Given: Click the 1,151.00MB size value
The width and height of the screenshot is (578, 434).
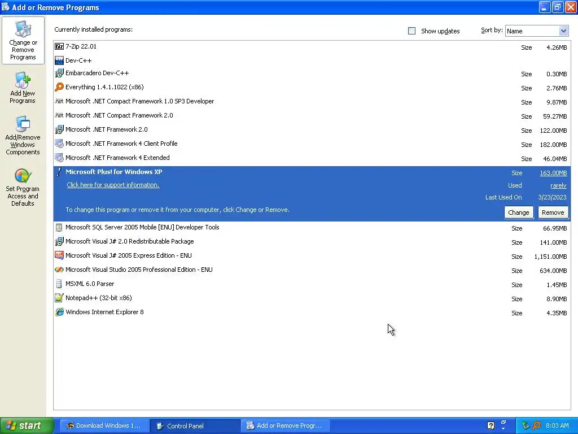Looking at the screenshot, I should click(x=550, y=257).
